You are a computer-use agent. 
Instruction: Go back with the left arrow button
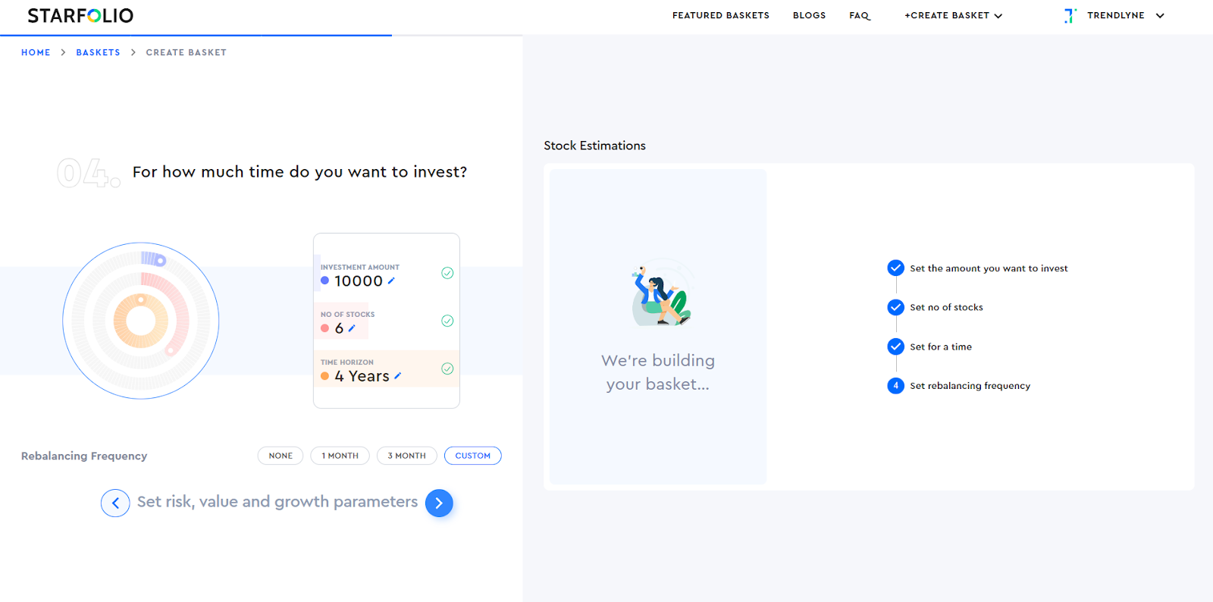pyautogui.click(x=115, y=503)
